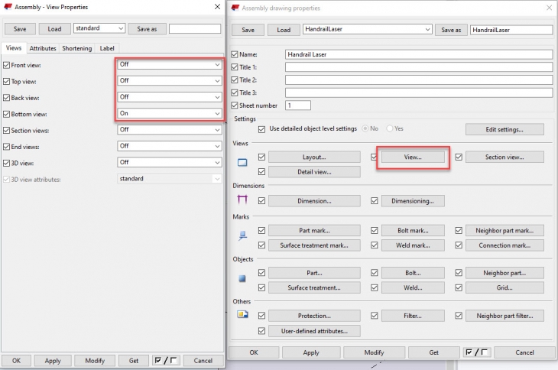Screen dimensions: 558x370
Task: Toggle all checkboxes in View Properties dialog
Action: click(166, 360)
